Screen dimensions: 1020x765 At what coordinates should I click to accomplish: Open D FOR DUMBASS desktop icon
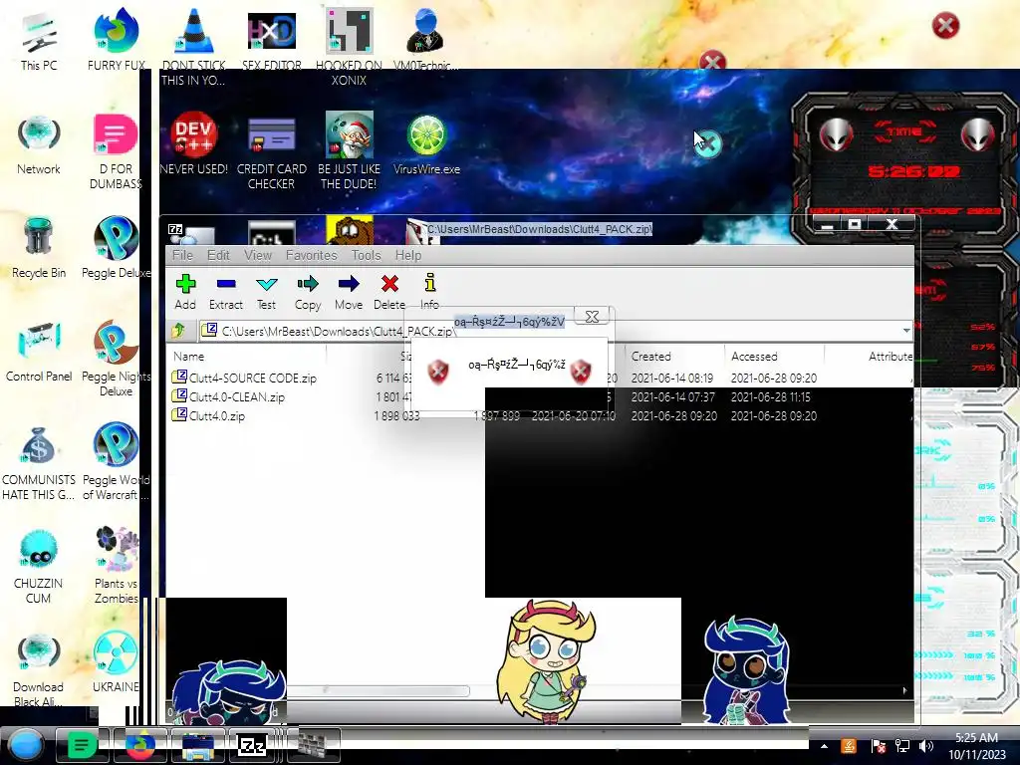116,151
